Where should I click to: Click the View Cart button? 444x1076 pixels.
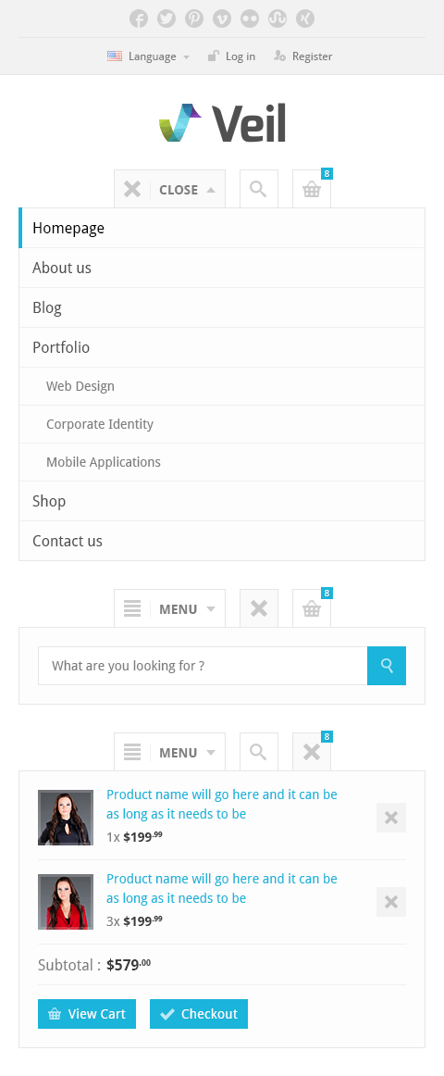[87, 1014]
